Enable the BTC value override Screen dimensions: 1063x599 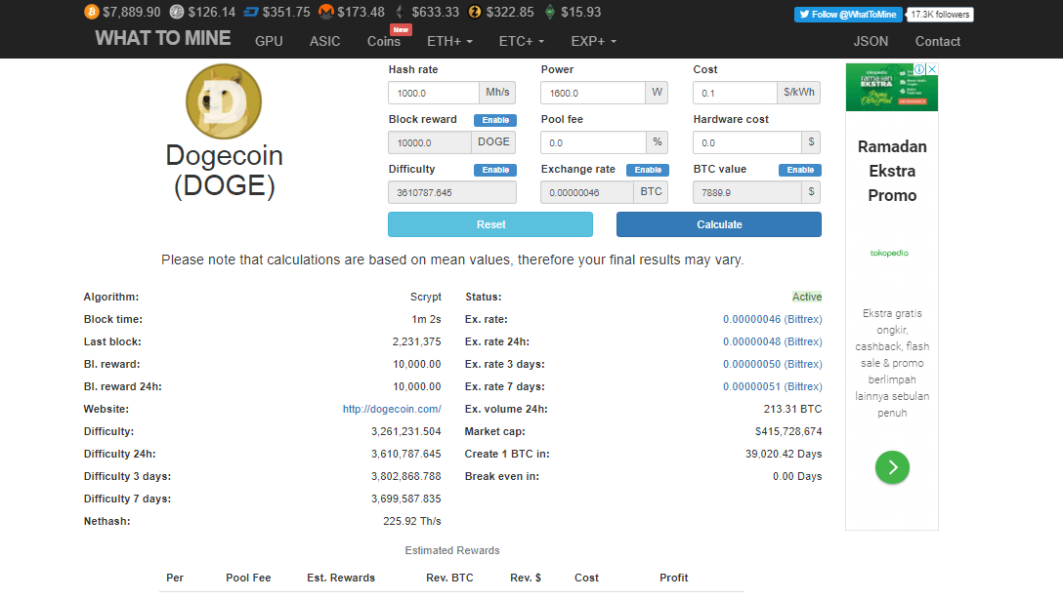(x=800, y=170)
